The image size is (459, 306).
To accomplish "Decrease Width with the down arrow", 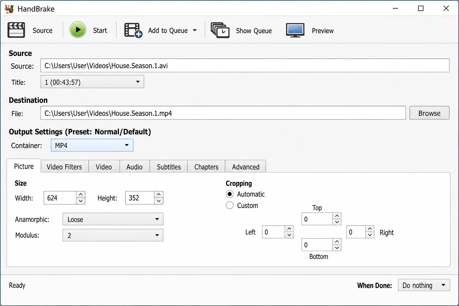I will 81,201.
